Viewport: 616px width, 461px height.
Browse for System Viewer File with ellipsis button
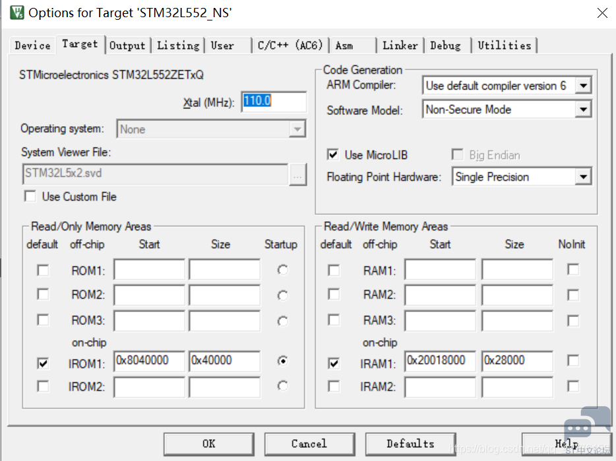pos(297,174)
